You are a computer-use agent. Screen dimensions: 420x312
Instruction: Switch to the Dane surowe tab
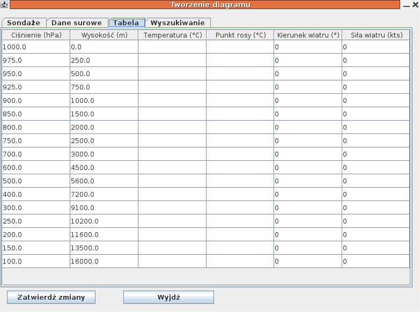(77, 23)
